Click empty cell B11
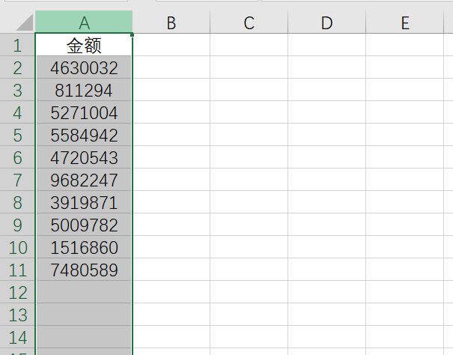 coord(171,270)
